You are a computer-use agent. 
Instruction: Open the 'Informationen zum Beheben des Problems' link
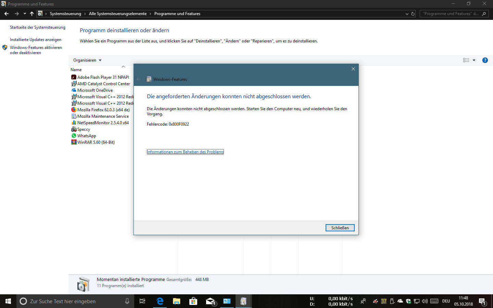(185, 152)
